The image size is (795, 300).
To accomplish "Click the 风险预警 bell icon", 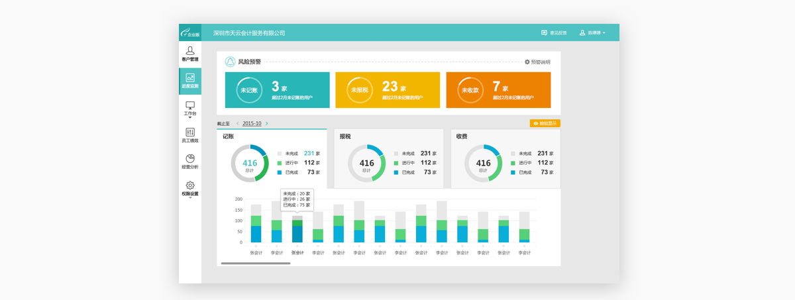I will (x=230, y=62).
